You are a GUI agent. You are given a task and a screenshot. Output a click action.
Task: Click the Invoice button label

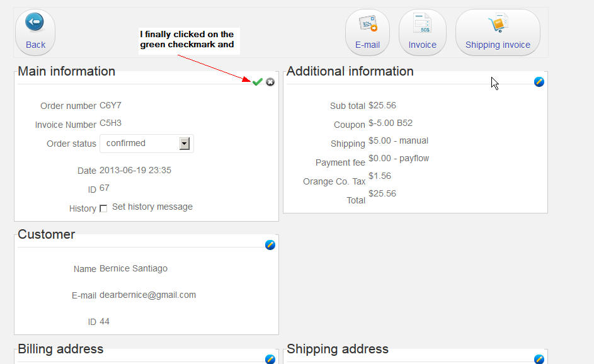coord(422,45)
